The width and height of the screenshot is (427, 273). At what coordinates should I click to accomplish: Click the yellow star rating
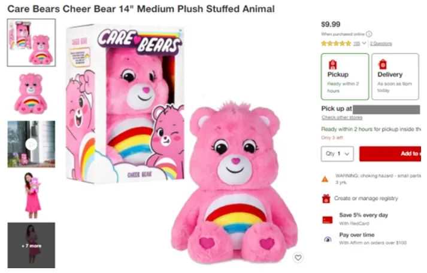(x=336, y=43)
